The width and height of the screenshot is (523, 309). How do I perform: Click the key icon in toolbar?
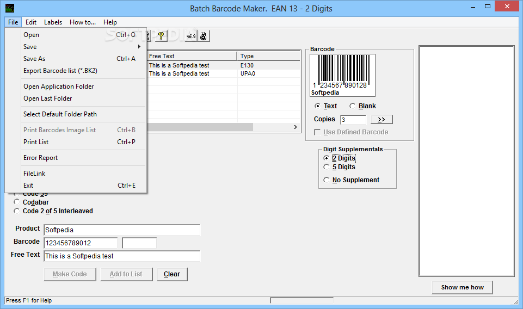(x=191, y=36)
